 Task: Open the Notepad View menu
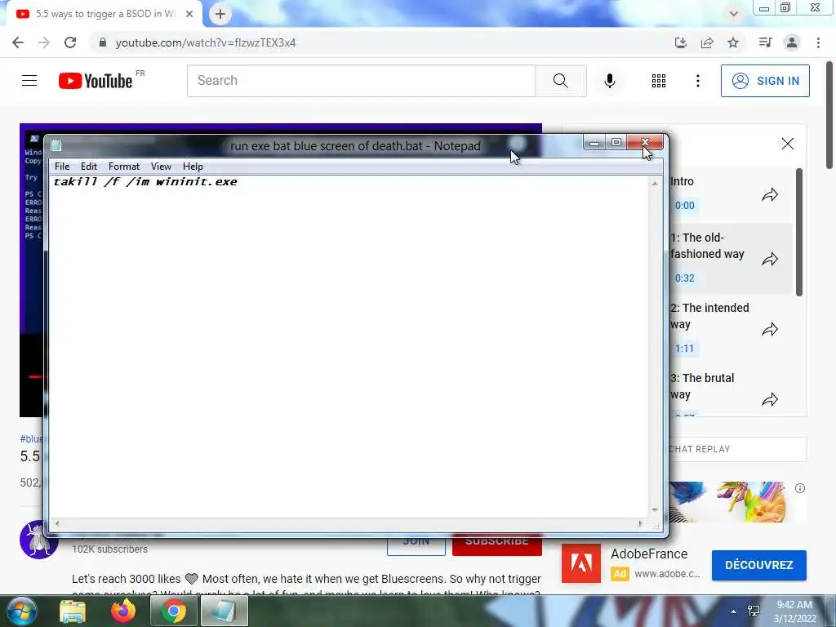click(x=161, y=167)
